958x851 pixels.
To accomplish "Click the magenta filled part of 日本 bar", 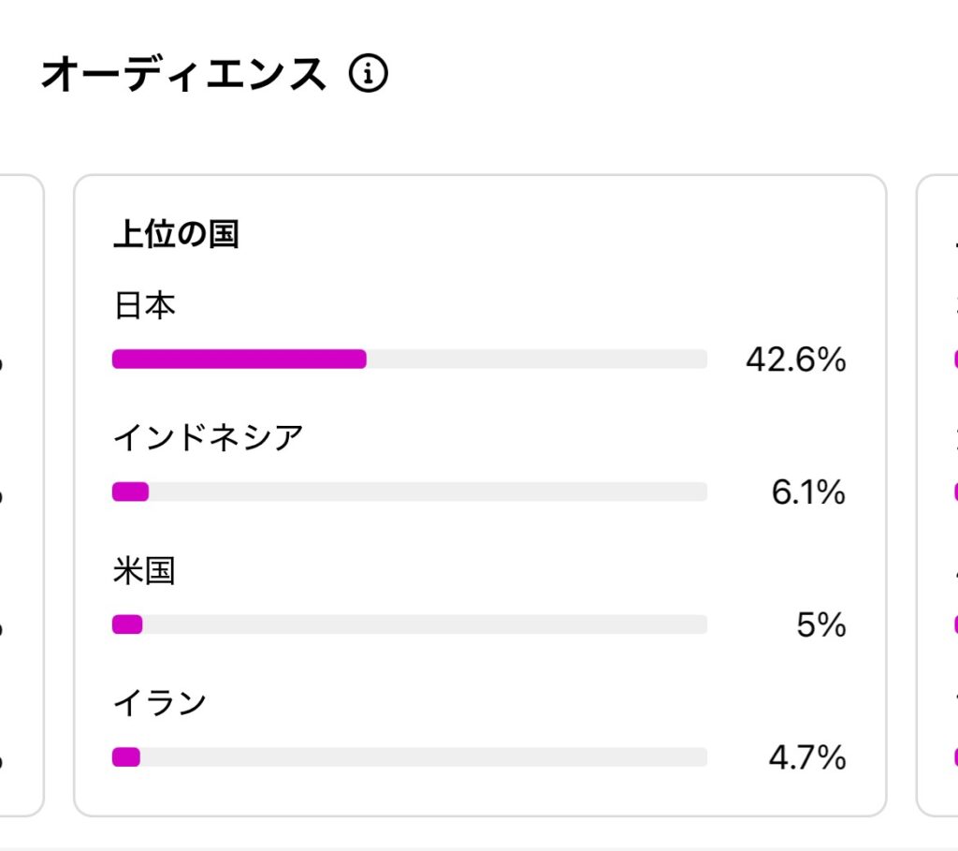I will pyautogui.click(x=239, y=359).
